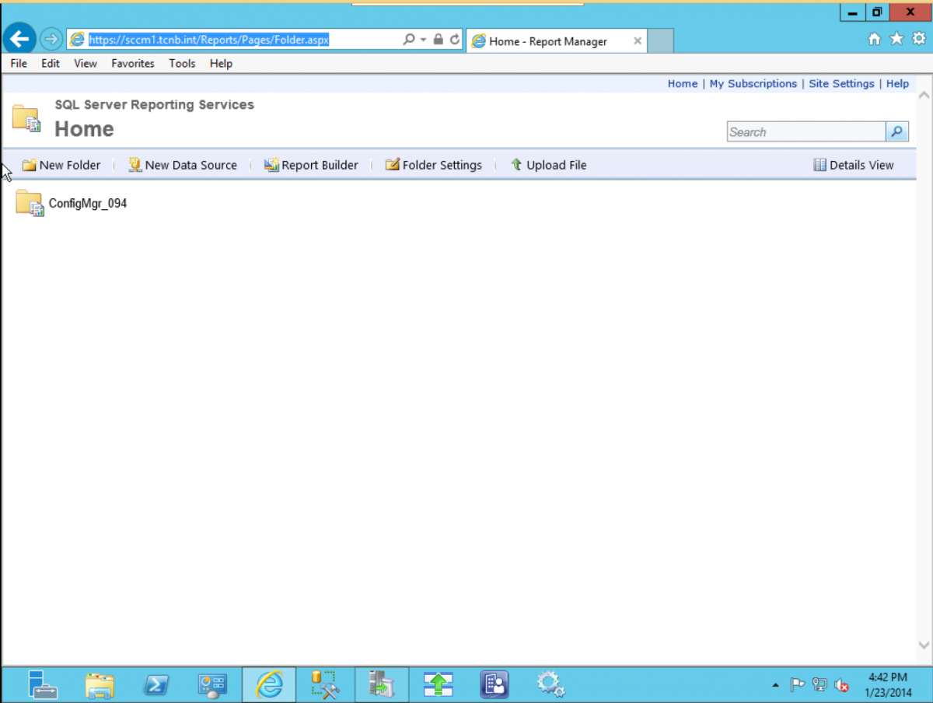
Task: Open the Edit menu
Action: 51,64
